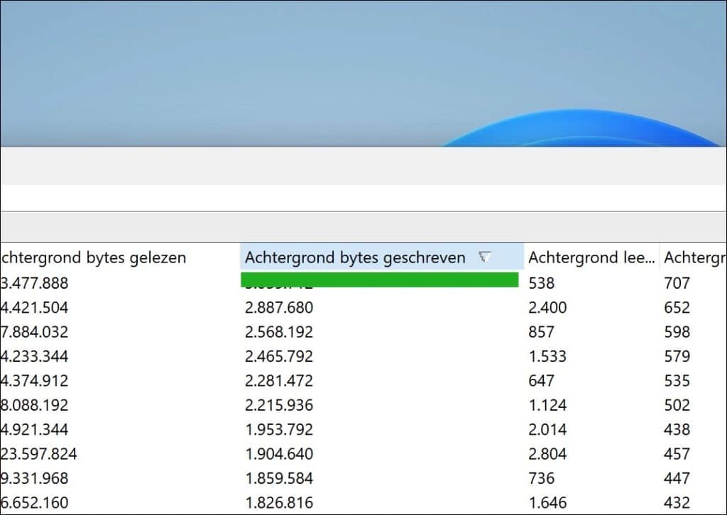Select the cell 707

[x=677, y=283]
